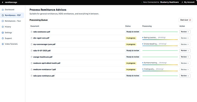The width and height of the screenshot is (197, 102).
Task: Click the Video Tutorials play icon
Action: click(3, 44)
